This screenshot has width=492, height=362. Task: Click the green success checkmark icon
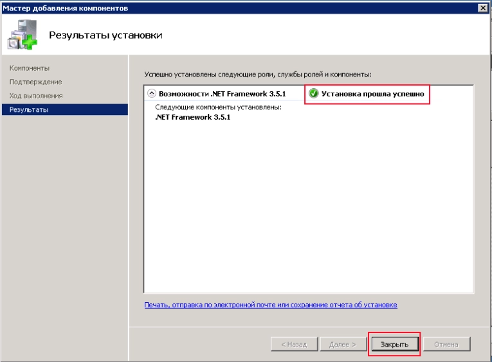(313, 93)
